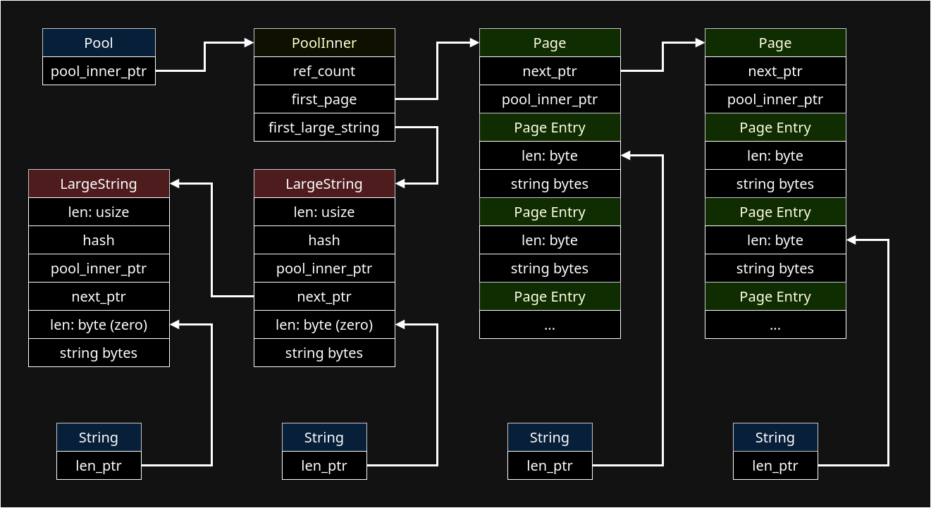Select pool_inner_ptr in the rightmost Page
This screenshot has height=508, width=931.
[775, 99]
